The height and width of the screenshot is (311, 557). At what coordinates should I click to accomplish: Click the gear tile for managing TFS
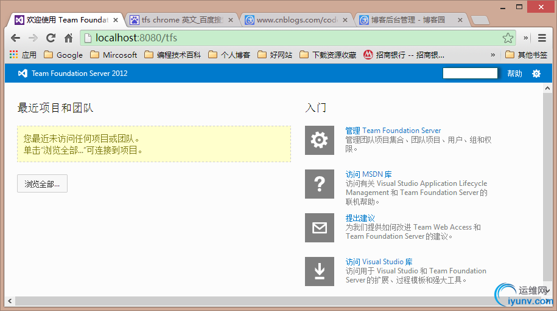tap(320, 140)
